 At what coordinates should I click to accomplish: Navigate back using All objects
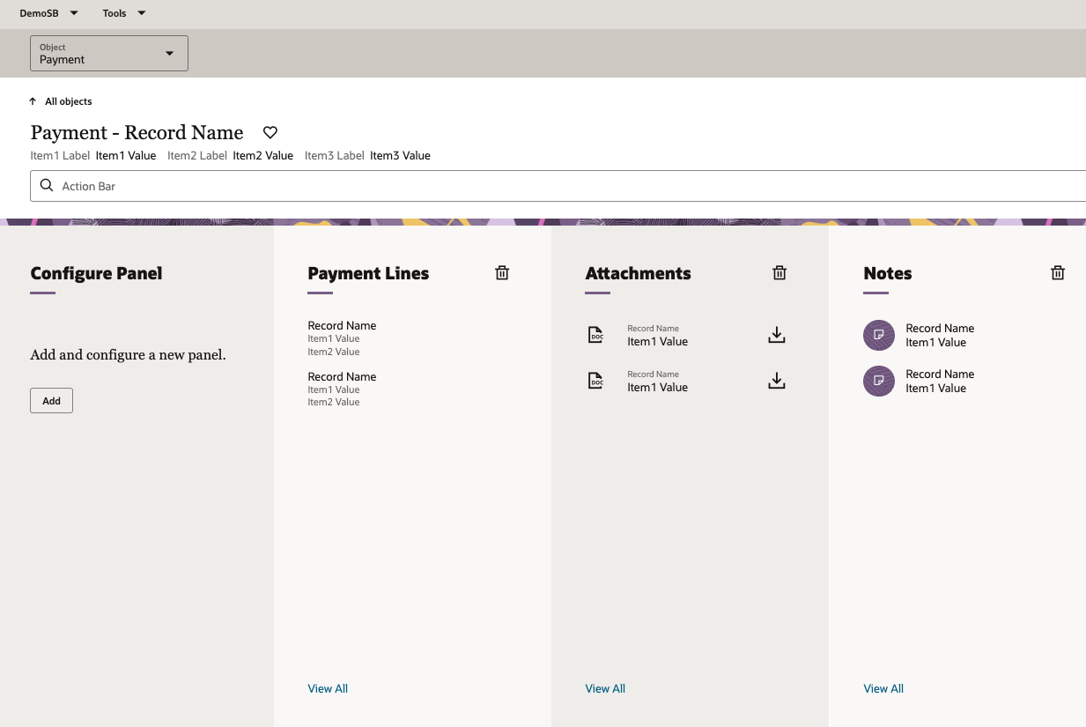click(x=60, y=101)
